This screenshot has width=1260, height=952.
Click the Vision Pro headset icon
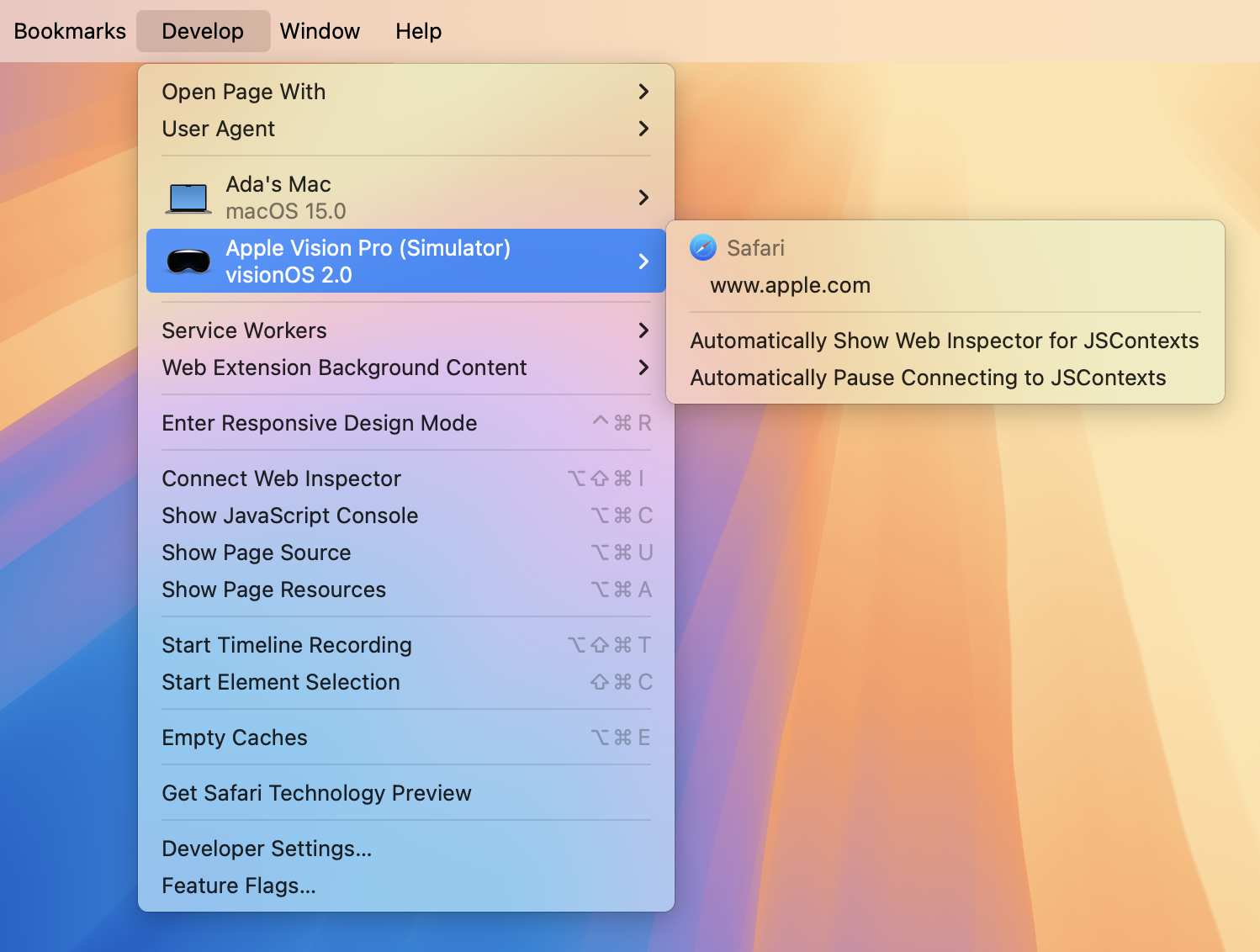coord(188,262)
